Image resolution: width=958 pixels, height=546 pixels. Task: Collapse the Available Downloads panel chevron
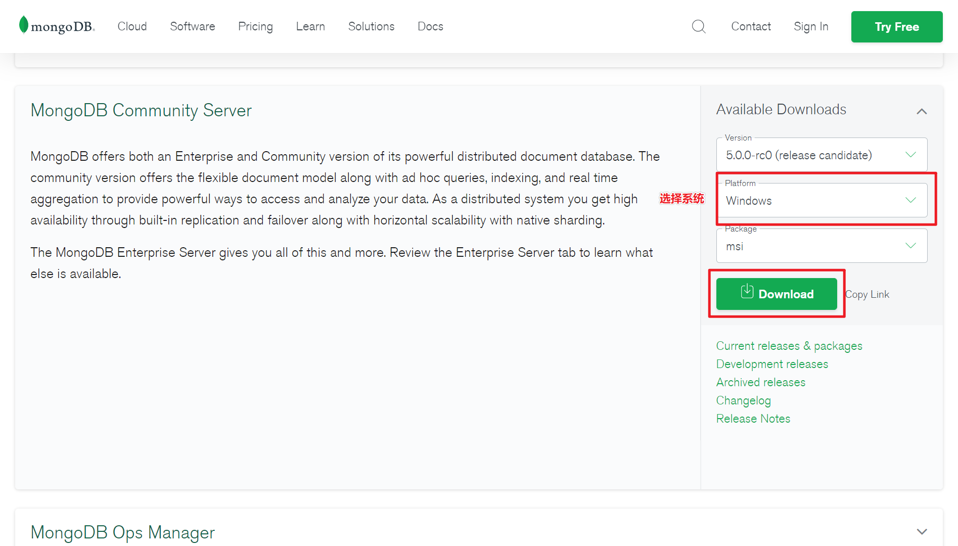click(922, 111)
